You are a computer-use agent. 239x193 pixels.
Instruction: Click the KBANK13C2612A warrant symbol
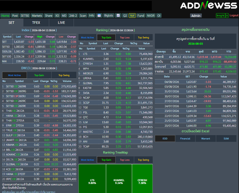[16, 145]
